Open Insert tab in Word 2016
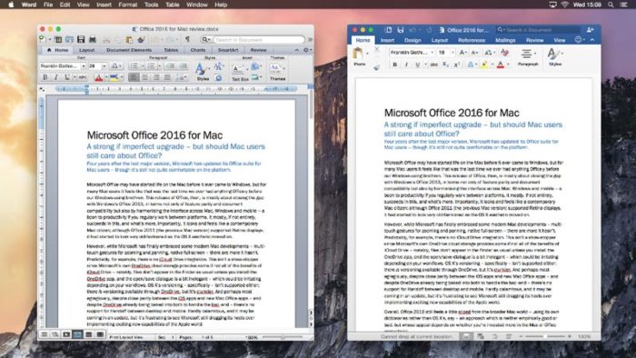This screenshot has height=358, width=636. pyautogui.click(x=387, y=40)
